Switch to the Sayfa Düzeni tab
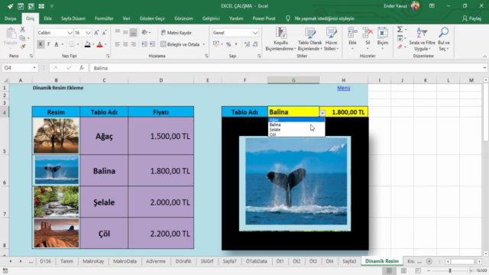Image resolution: width=489 pixels, height=275 pixels. 73,18
